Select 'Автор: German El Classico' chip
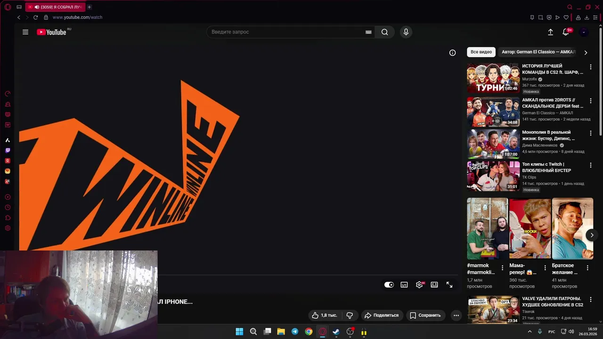Image resolution: width=603 pixels, height=339 pixels. point(538,52)
